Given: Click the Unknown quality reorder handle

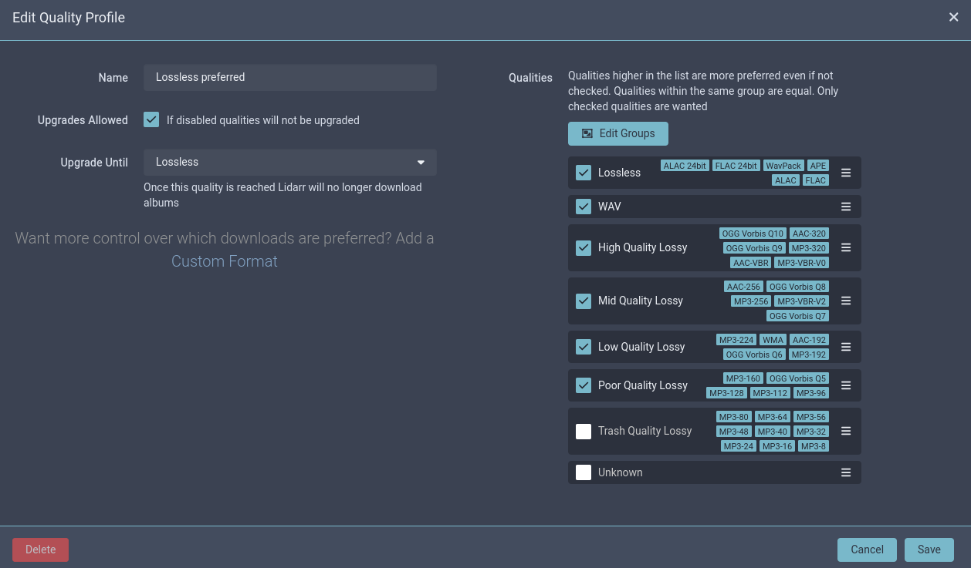Looking at the screenshot, I should pyautogui.click(x=846, y=473).
